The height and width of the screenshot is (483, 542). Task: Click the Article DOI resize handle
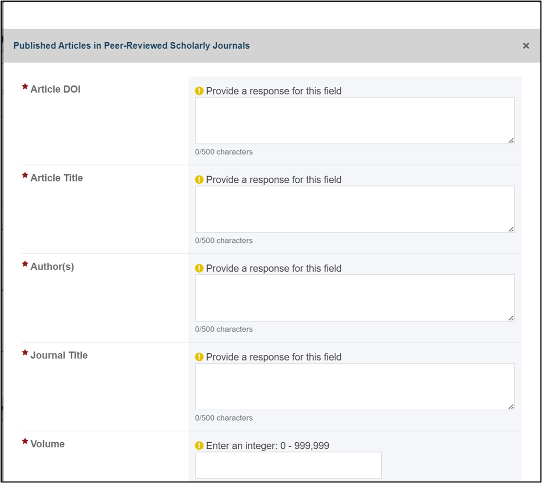point(511,141)
